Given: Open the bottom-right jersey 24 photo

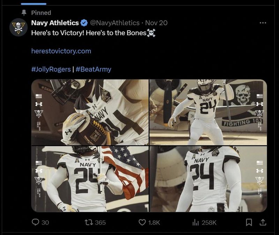Looking at the screenshot, I should click(208, 179).
